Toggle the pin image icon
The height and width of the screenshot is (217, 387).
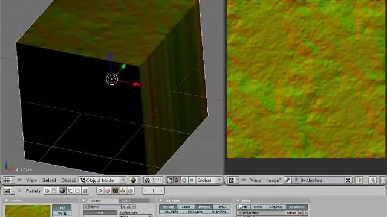coord(287,180)
